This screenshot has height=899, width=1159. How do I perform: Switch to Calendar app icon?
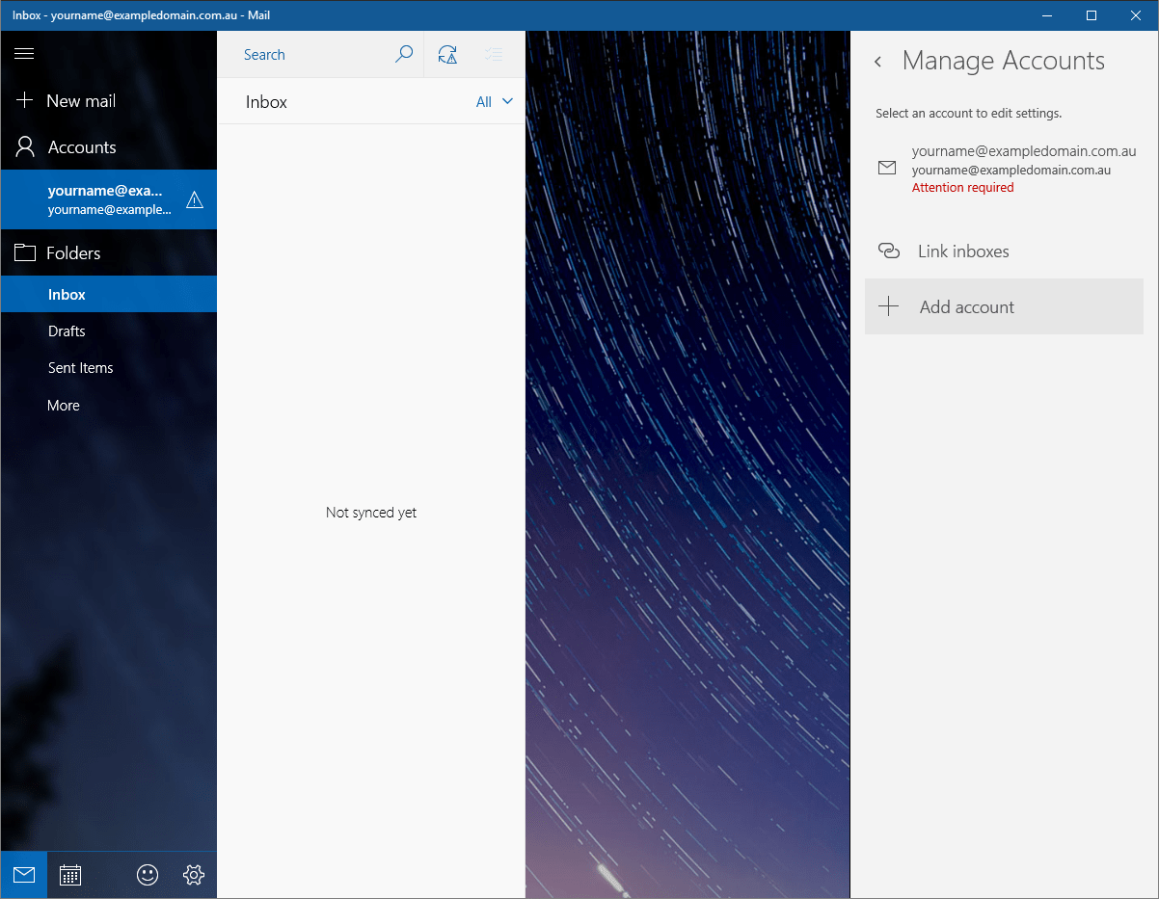tap(70, 875)
